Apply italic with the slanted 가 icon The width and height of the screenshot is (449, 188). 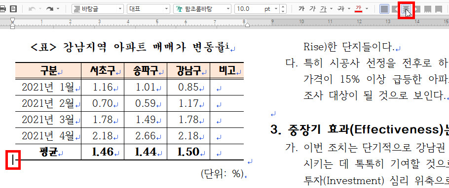312,9
